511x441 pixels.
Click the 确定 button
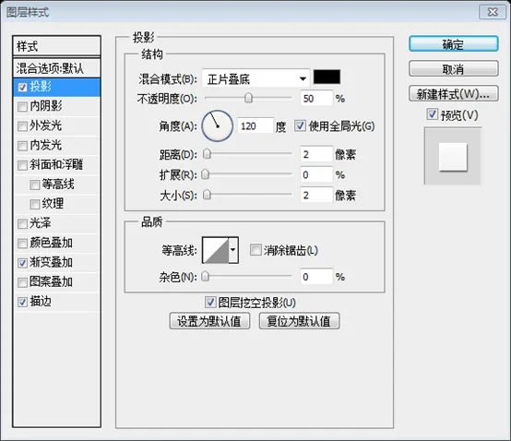tap(453, 44)
